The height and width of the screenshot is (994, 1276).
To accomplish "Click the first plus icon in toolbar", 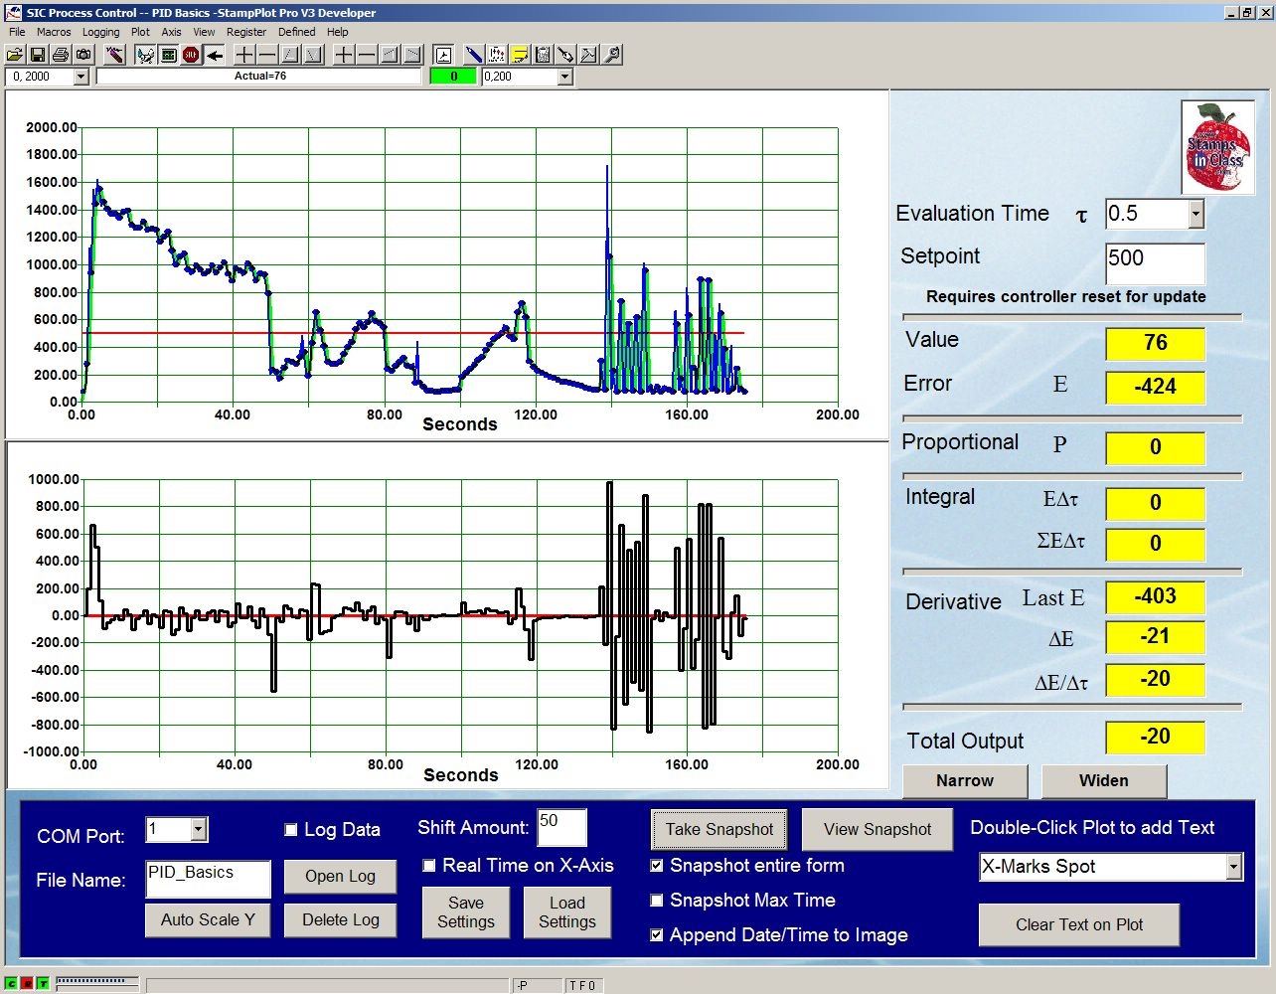I will (x=244, y=55).
